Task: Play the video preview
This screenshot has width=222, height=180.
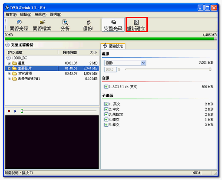Action: pyautogui.click(x=15, y=111)
